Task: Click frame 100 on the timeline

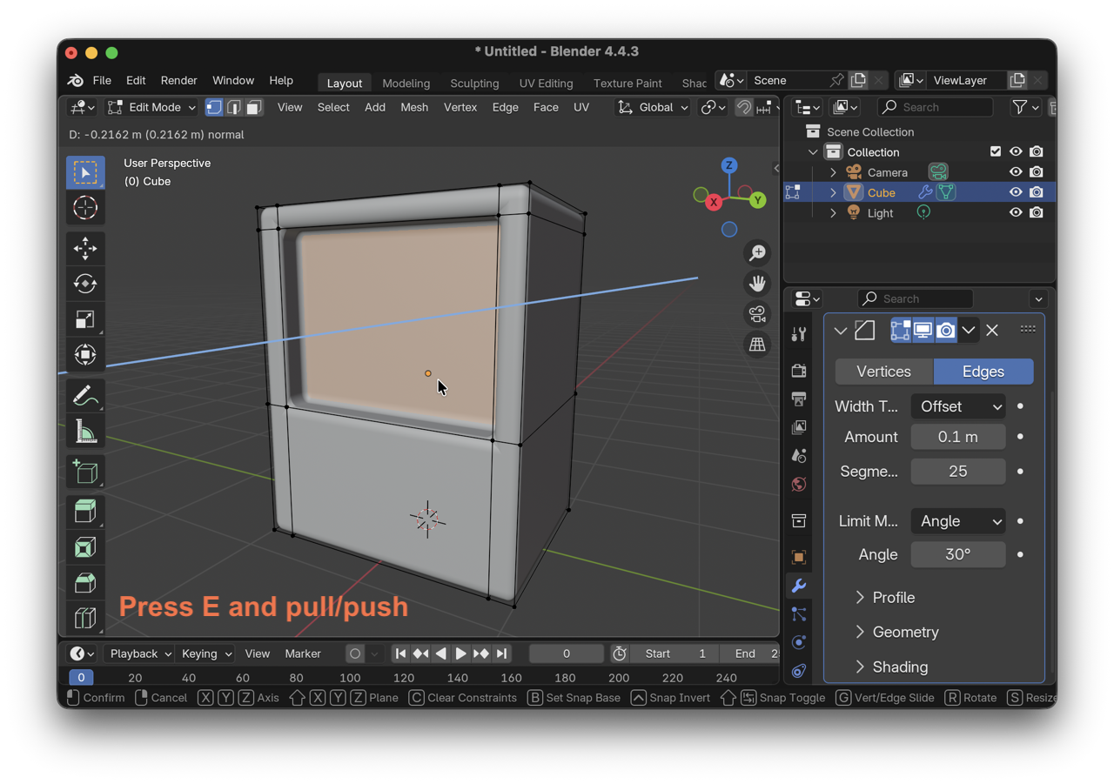Action: pyautogui.click(x=350, y=677)
